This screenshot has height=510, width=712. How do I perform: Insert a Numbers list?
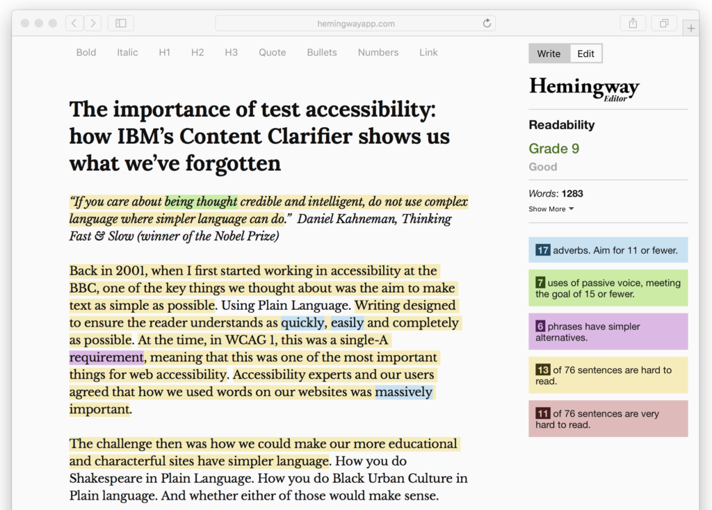378,53
